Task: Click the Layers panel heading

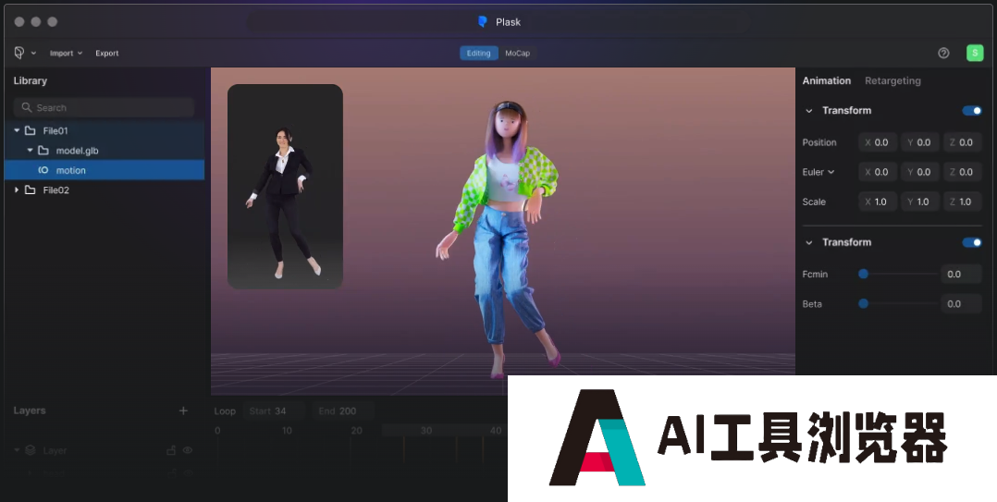Action: (30, 410)
